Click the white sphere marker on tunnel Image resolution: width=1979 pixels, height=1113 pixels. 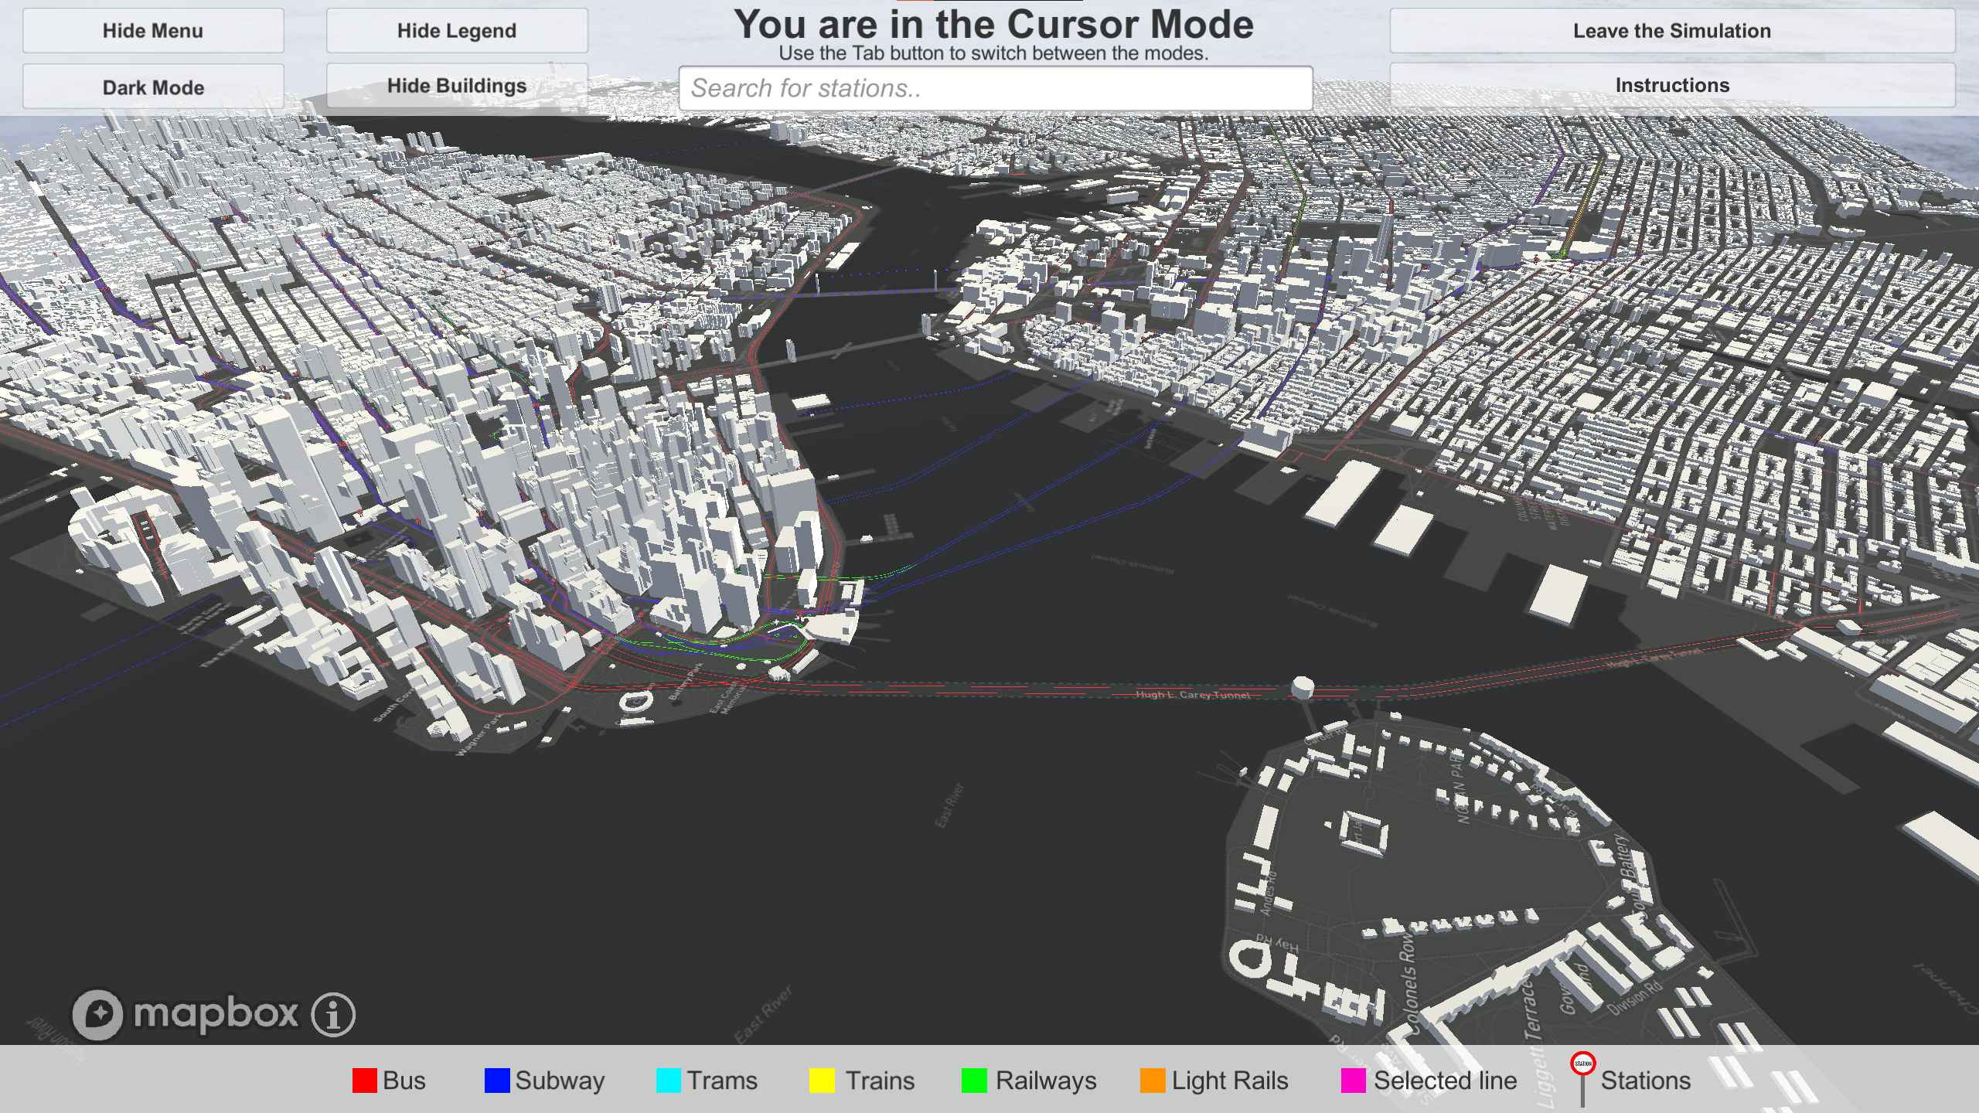pos(1303,686)
